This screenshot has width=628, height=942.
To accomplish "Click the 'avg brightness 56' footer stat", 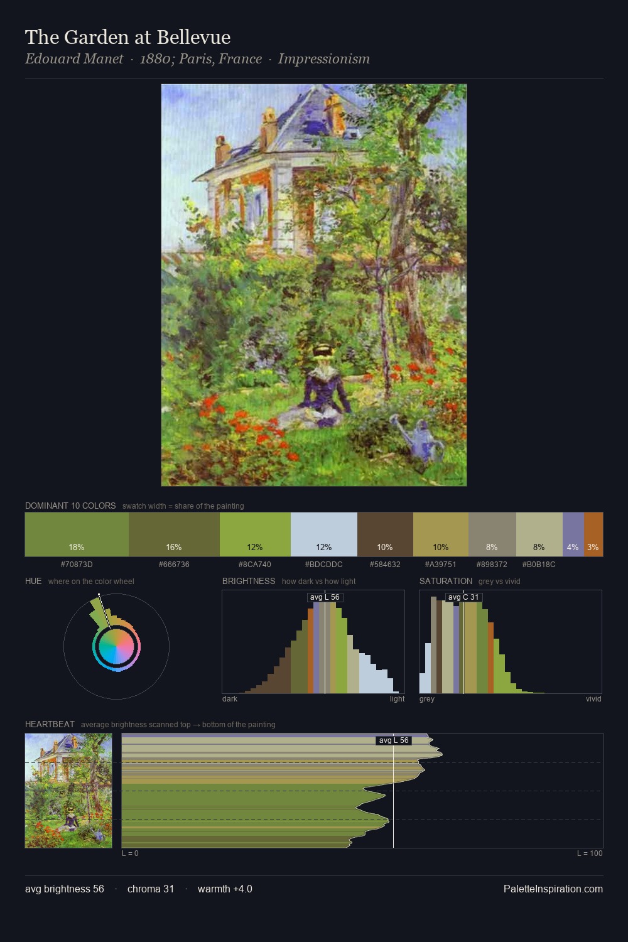I will (65, 889).
